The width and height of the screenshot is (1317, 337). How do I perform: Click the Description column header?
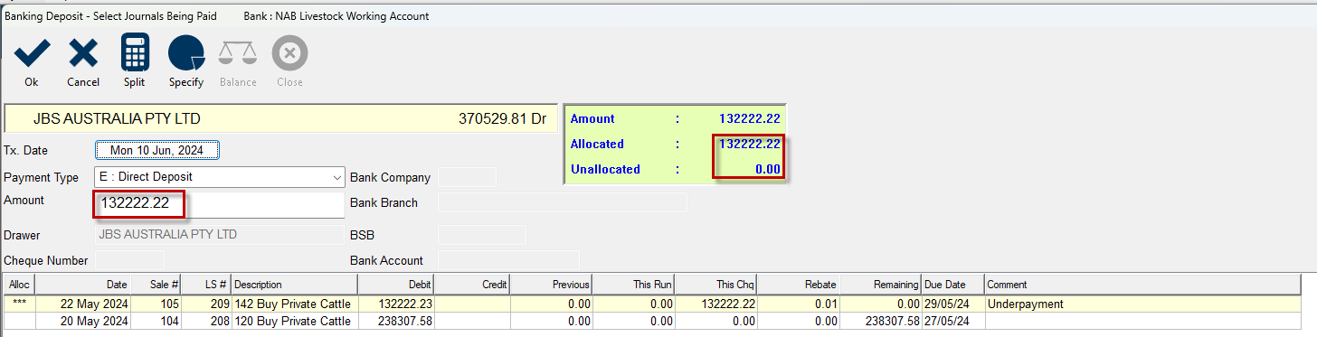tap(294, 285)
